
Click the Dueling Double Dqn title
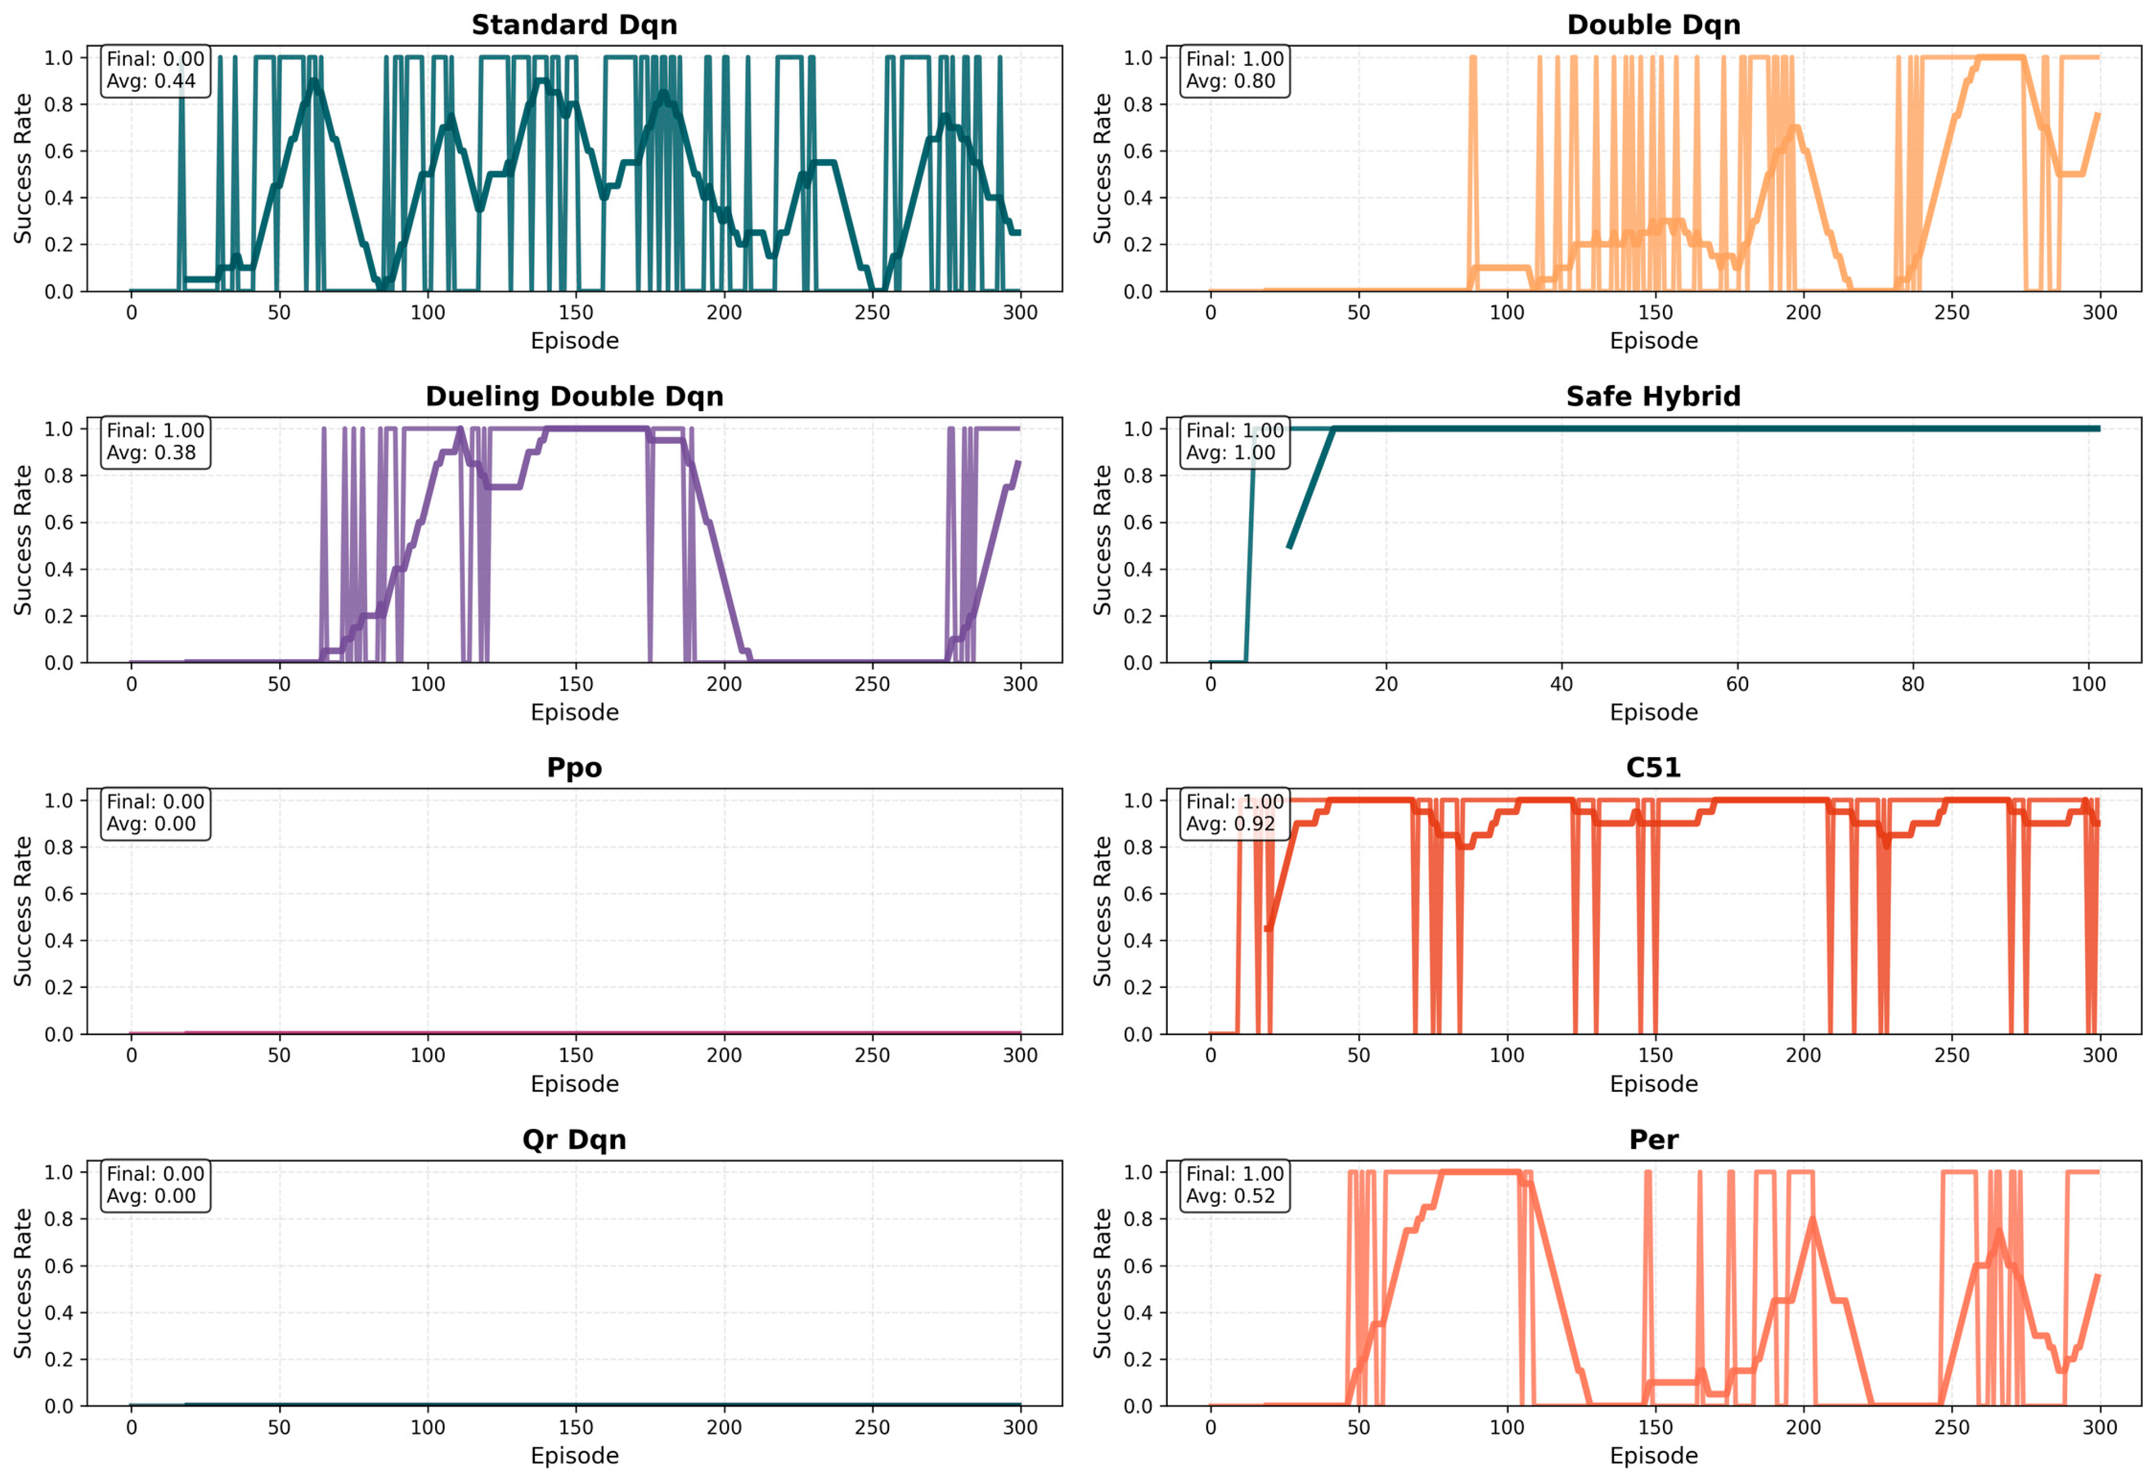[x=574, y=396]
